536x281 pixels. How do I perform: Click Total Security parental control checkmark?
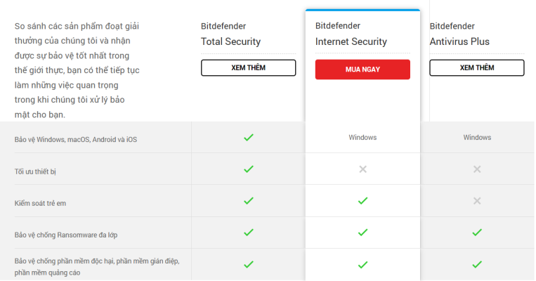248,201
